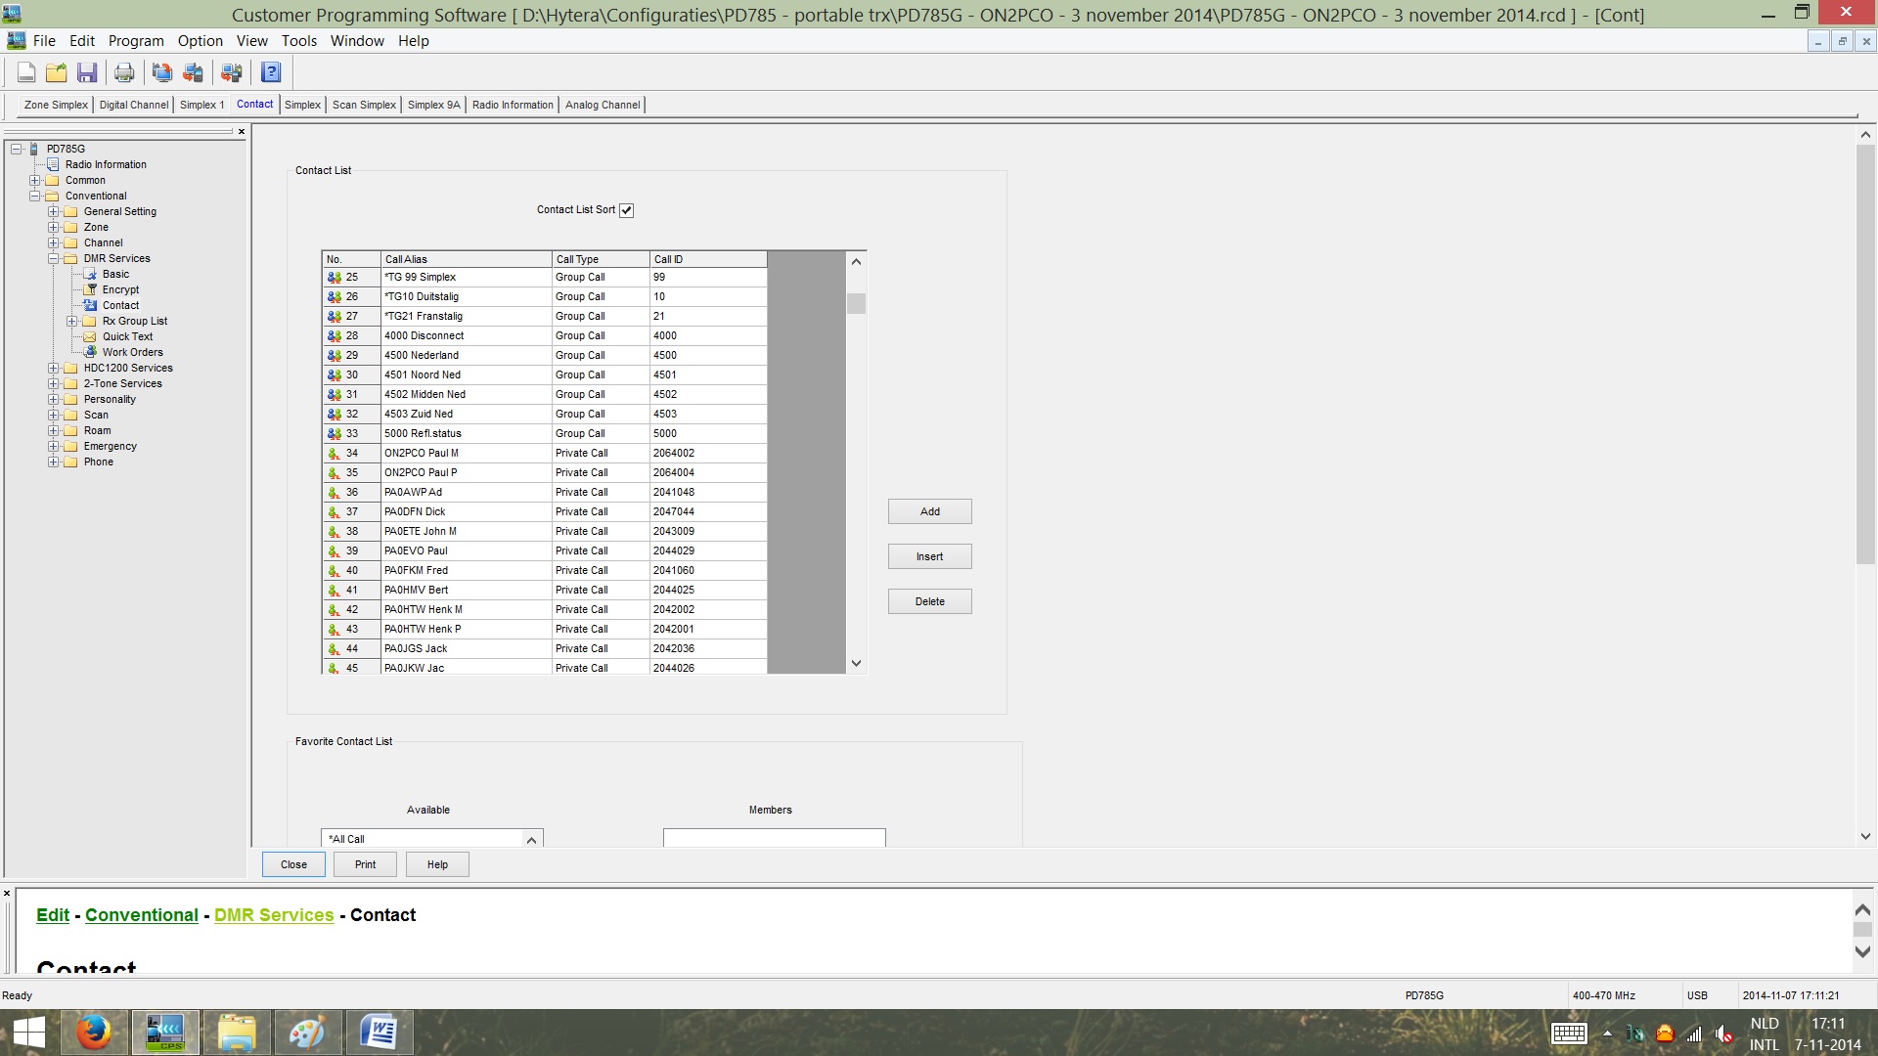
Task: Select contact row 34 ON2PCO Paul M icon
Action: point(335,454)
